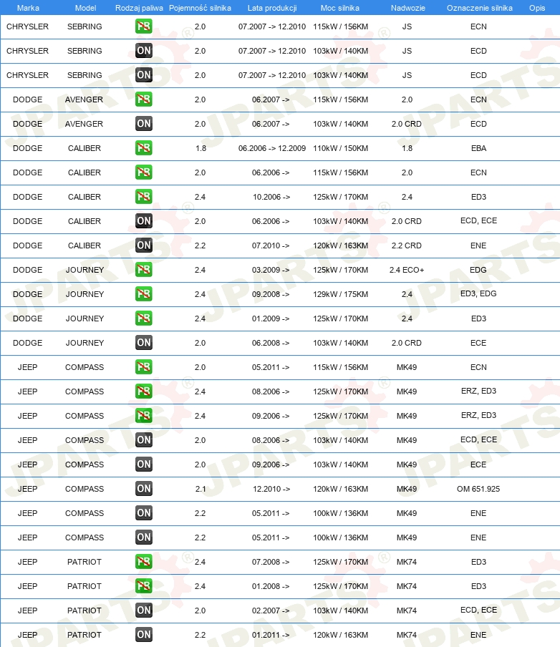The width and height of the screenshot is (560, 647).
Task: Select engine code ED3, EDG
Action: (x=478, y=293)
